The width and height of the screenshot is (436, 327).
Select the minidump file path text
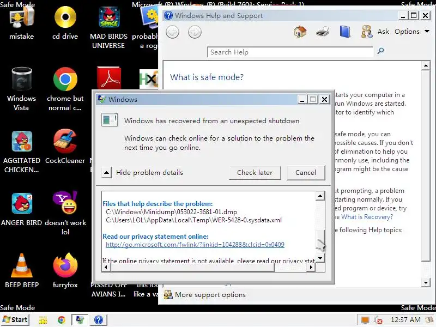[x=171, y=212]
